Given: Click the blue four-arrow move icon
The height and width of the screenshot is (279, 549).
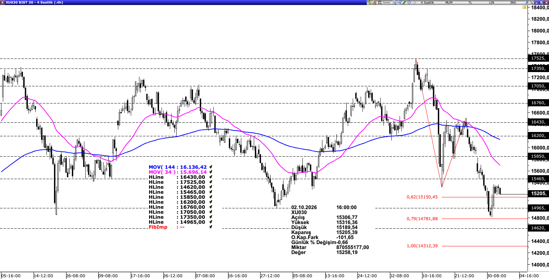Looking at the screenshot, I should click(409, 2).
